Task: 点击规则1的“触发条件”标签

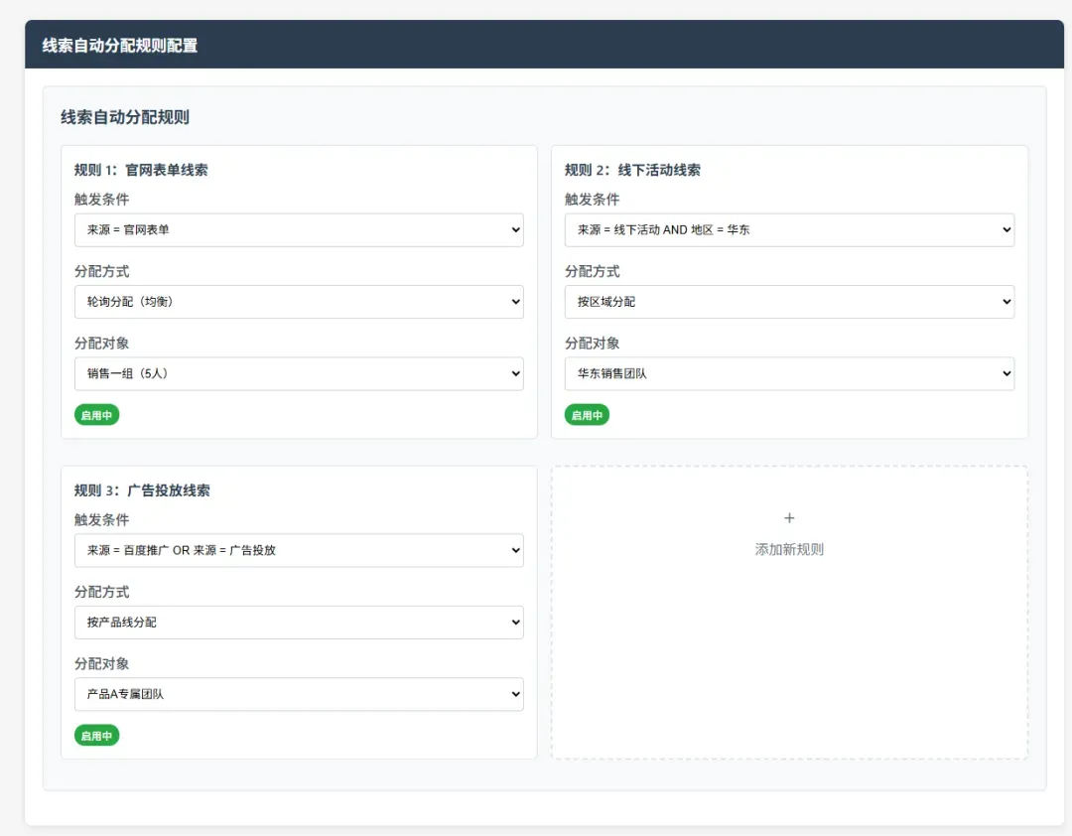Action: pyautogui.click(x=101, y=200)
